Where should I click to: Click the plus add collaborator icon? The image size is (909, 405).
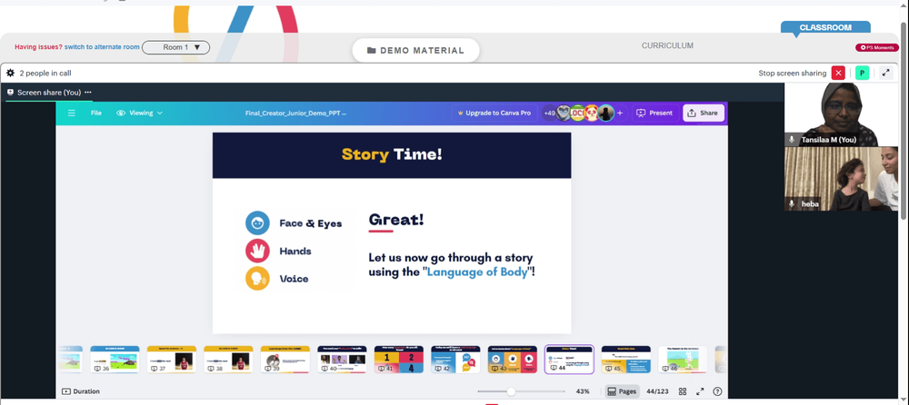[620, 113]
